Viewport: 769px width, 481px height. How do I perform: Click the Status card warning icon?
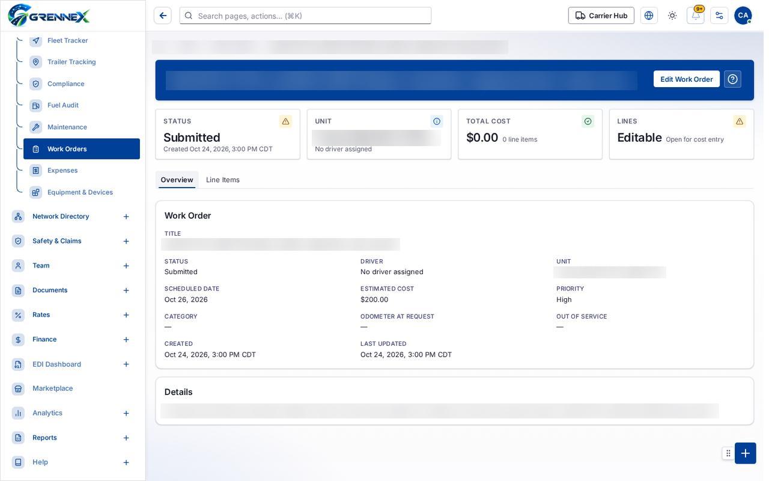pyautogui.click(x=285, y=121)
